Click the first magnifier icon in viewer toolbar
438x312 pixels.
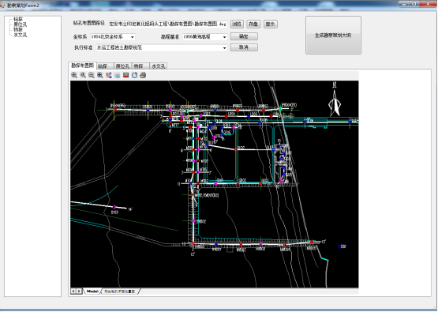click(x=74, y=75)
